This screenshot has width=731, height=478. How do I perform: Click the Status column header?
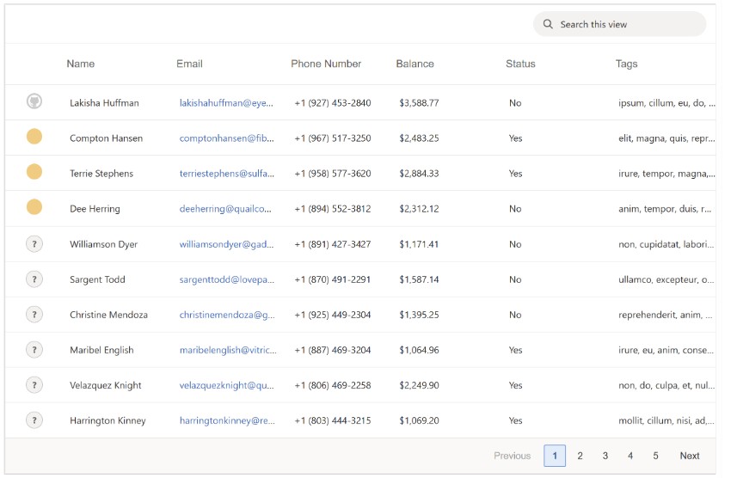pyautogui.click(x=520, y=64)
